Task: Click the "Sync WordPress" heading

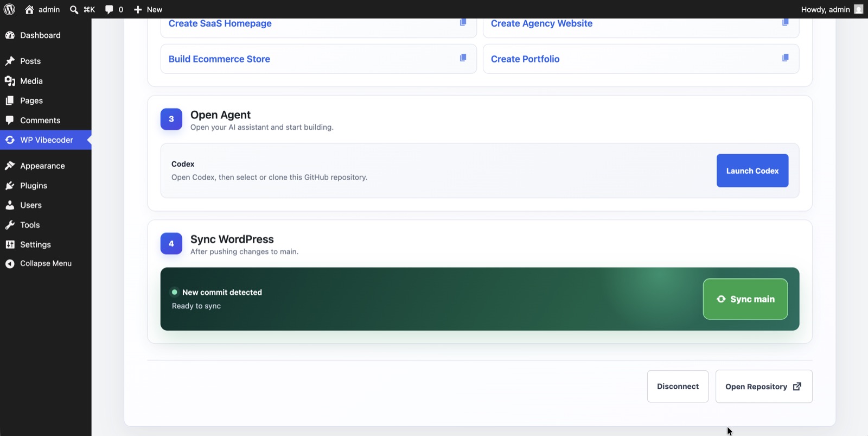Action: [232, 239]
